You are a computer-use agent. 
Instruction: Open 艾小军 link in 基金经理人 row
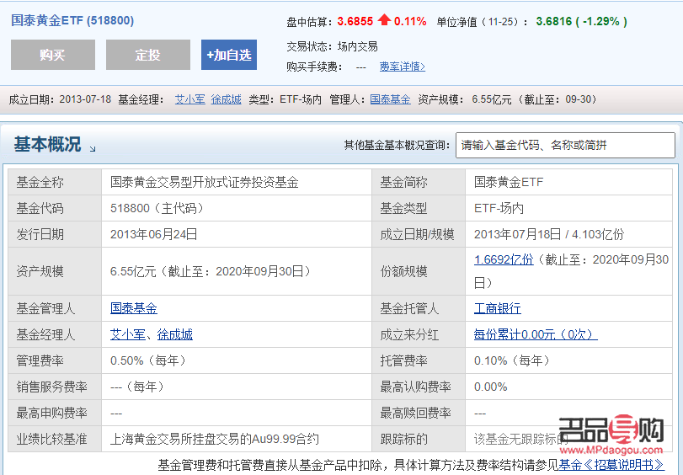click(128, 334)
